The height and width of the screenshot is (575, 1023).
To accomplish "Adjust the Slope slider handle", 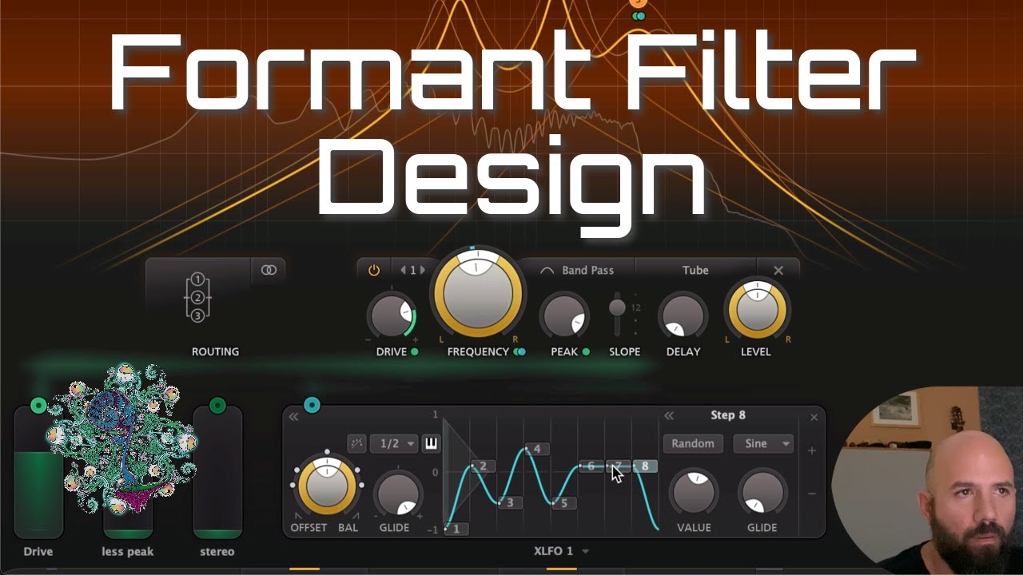I will [x=617, y=307].
